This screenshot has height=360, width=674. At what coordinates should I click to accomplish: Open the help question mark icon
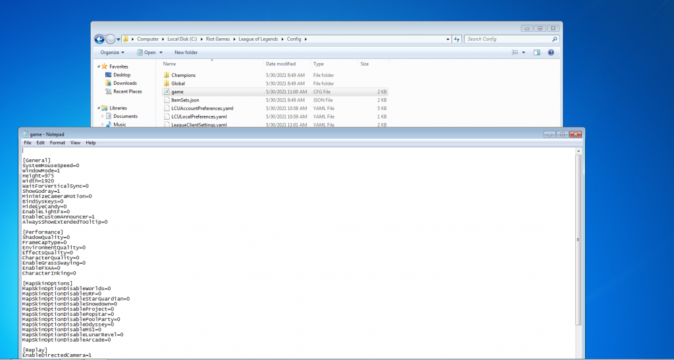click(551, 53)
